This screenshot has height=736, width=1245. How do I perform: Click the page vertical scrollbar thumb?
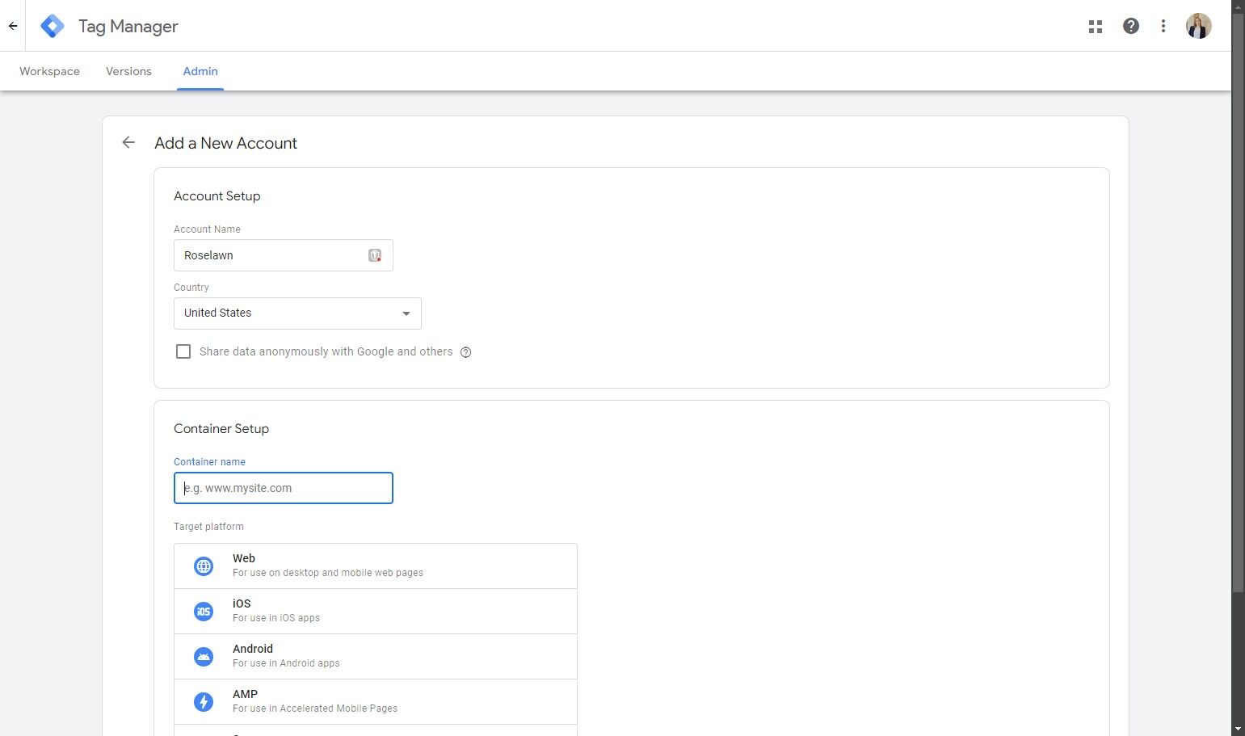(x=1238, y=303)
